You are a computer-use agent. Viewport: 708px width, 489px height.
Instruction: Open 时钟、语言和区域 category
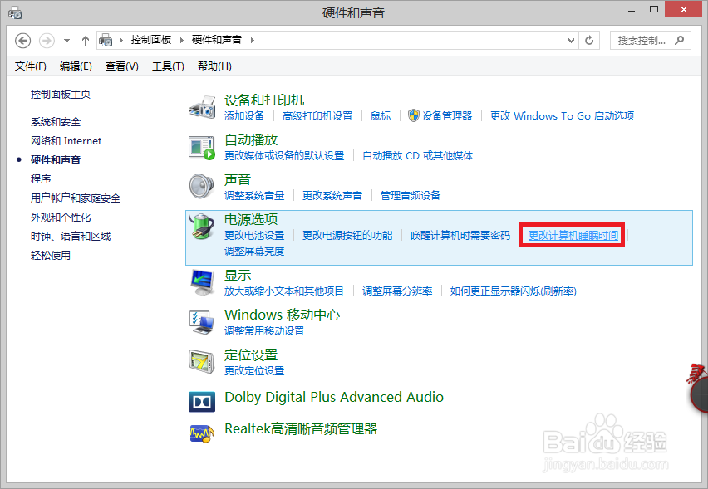point(71,237)
